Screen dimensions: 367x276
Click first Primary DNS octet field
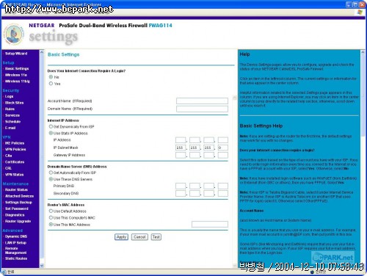click(x=181, y=186)
